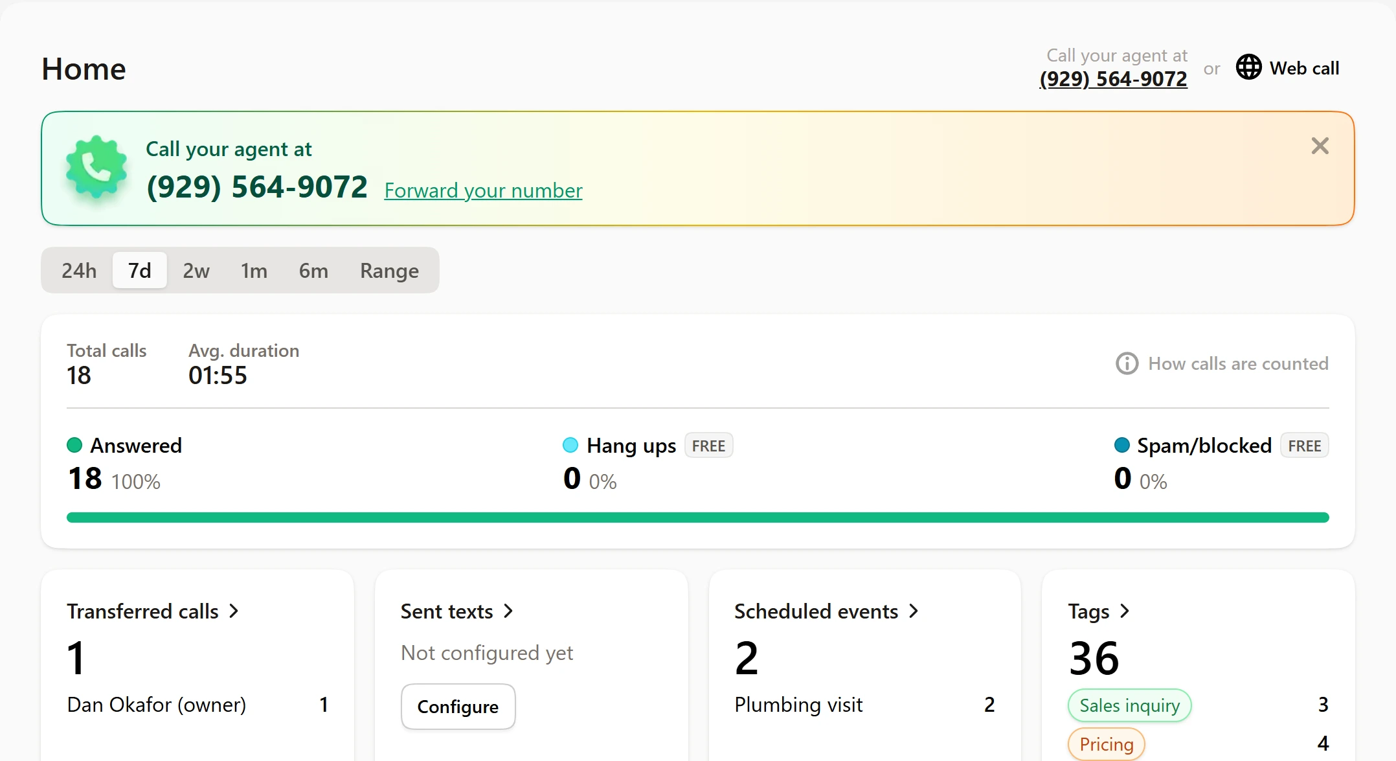Click the green Answered status dot

[x=74, y=446]
